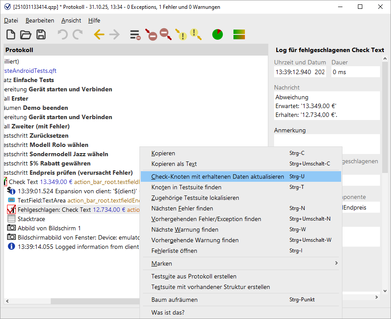391x319 pixels.
Task: Click the Dauer field showing 0 ms
Action: click(355, 71)
